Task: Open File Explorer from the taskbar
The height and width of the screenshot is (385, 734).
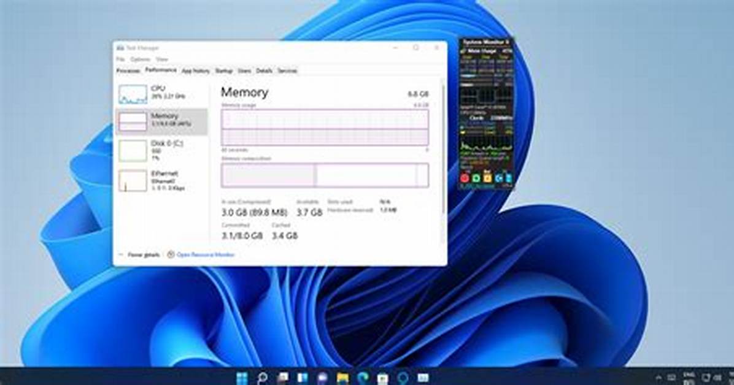Action: click(x=343, y=378)
